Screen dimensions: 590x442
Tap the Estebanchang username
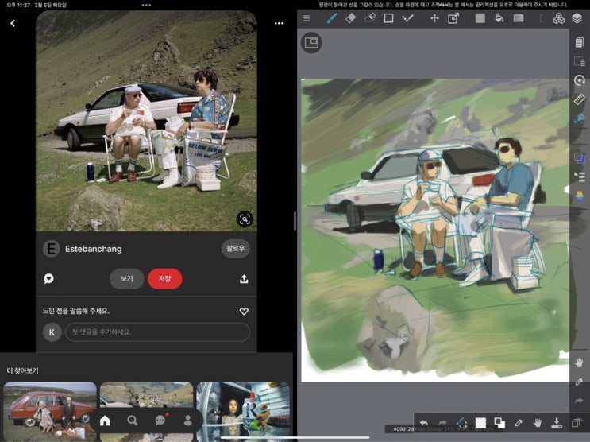point(94,249)
